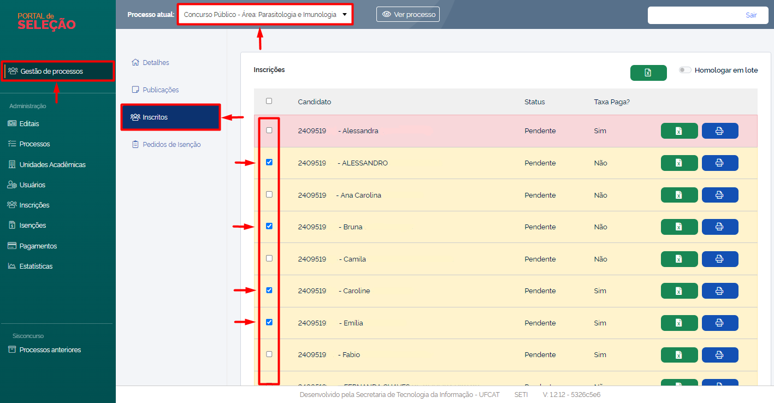Click the Ver processo button

click(408, 14)
